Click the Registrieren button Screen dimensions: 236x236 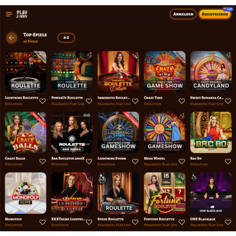point(215,14)
